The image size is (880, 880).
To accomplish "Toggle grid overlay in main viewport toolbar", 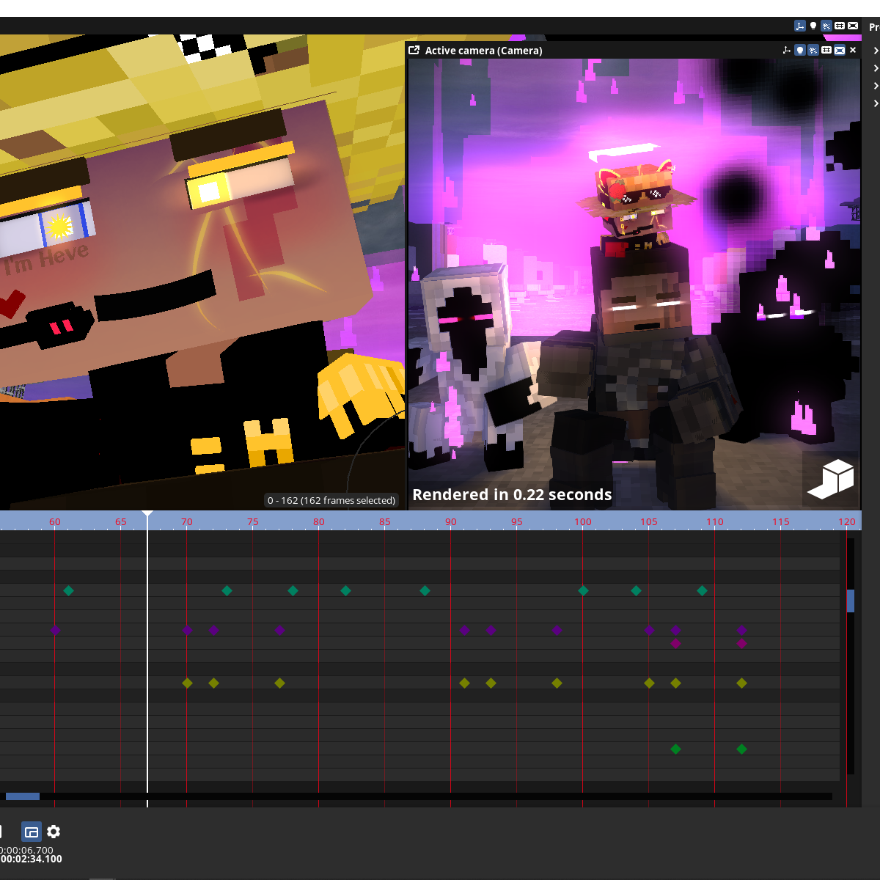I will 840,26.
